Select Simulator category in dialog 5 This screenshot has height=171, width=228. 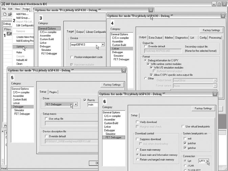click(x=19, y=110)
